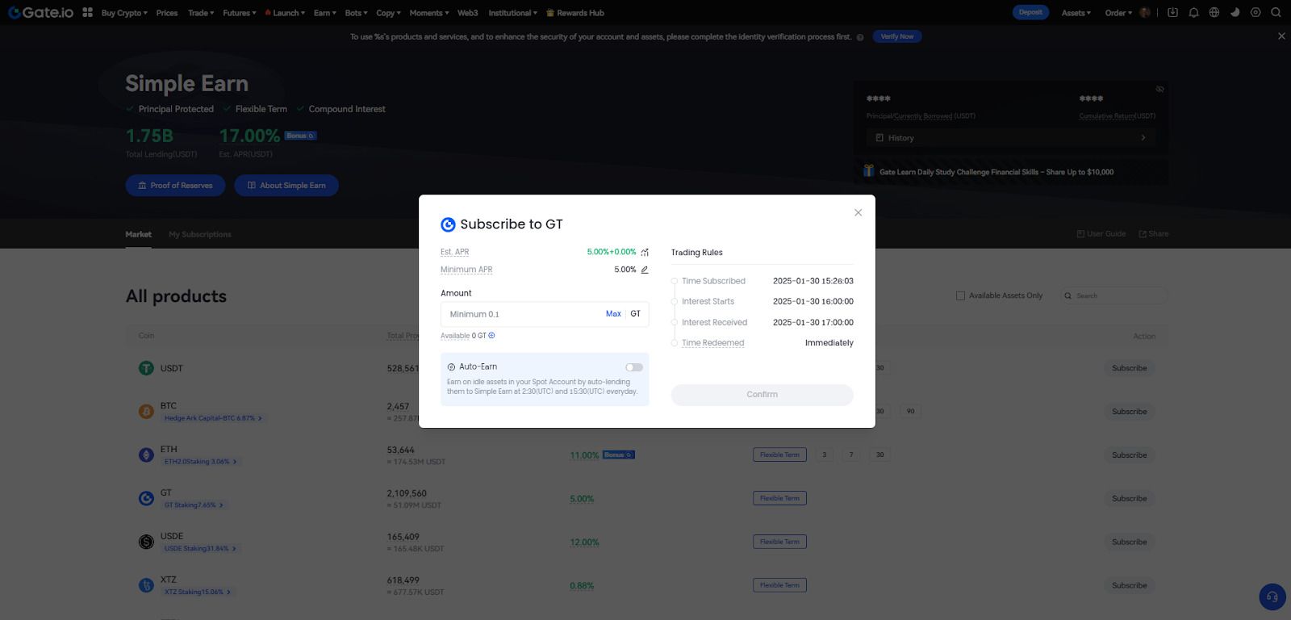Expand the Assets dropdown in the header
This screenshot has width=1291, height=620.
point(1076,13)
